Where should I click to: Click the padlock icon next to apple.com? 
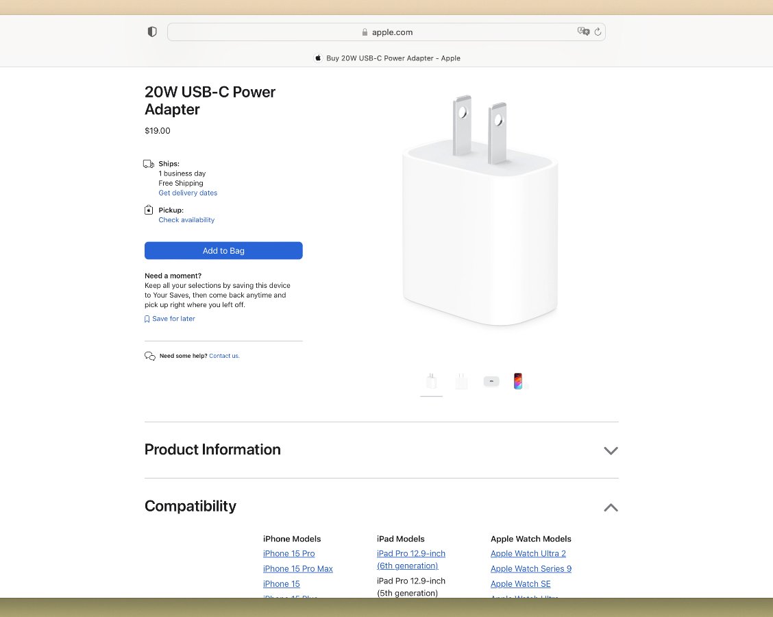coord(364,32)
